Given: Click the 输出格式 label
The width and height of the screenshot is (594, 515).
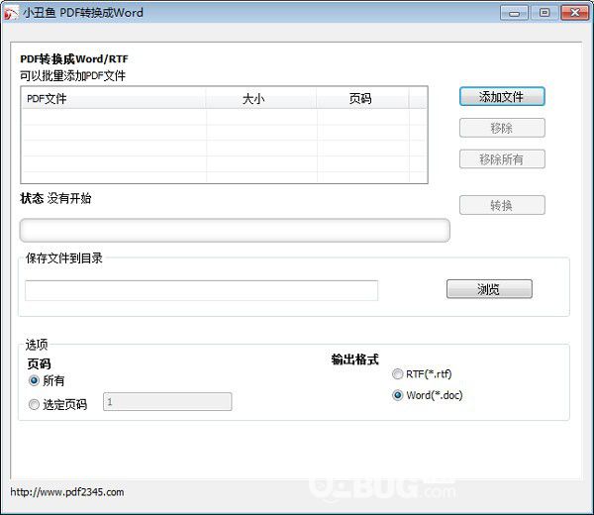Looking at the screenshot, I should coord(355,360).
